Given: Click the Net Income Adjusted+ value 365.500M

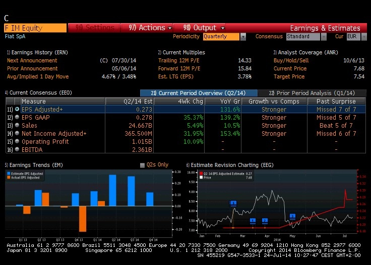Looking at the screenshot, I should (x=139, y=134).
